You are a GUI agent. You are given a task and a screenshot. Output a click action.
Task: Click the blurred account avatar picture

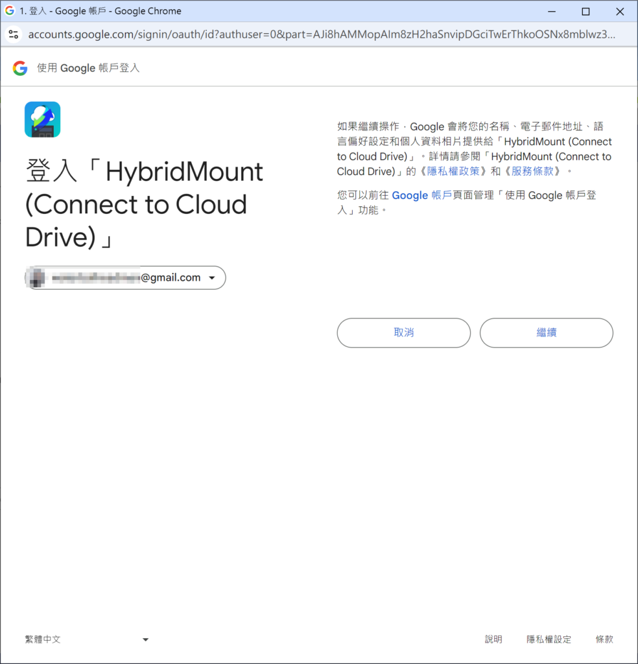tap(36, 278)
